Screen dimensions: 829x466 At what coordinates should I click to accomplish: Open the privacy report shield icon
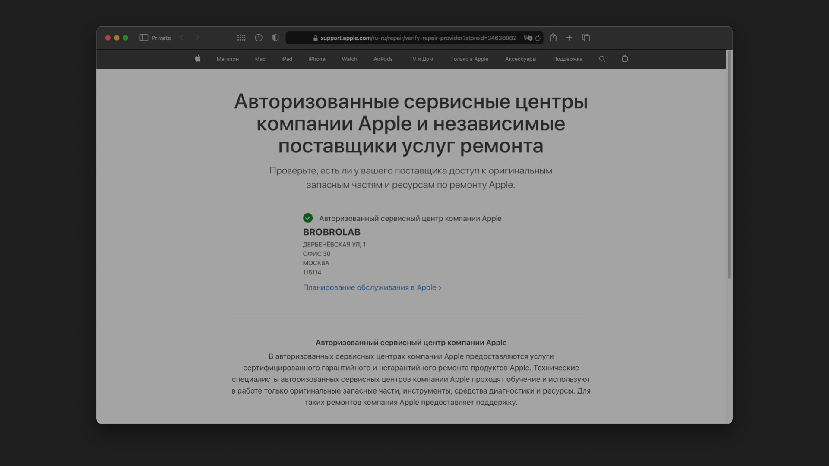coord(275,38)
